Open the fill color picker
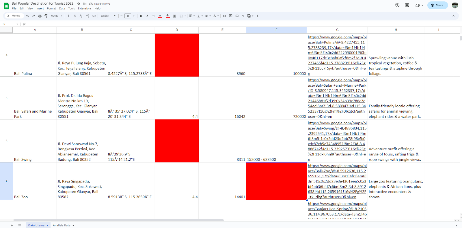This screenshot has height=228, width=462. (168, 16)
